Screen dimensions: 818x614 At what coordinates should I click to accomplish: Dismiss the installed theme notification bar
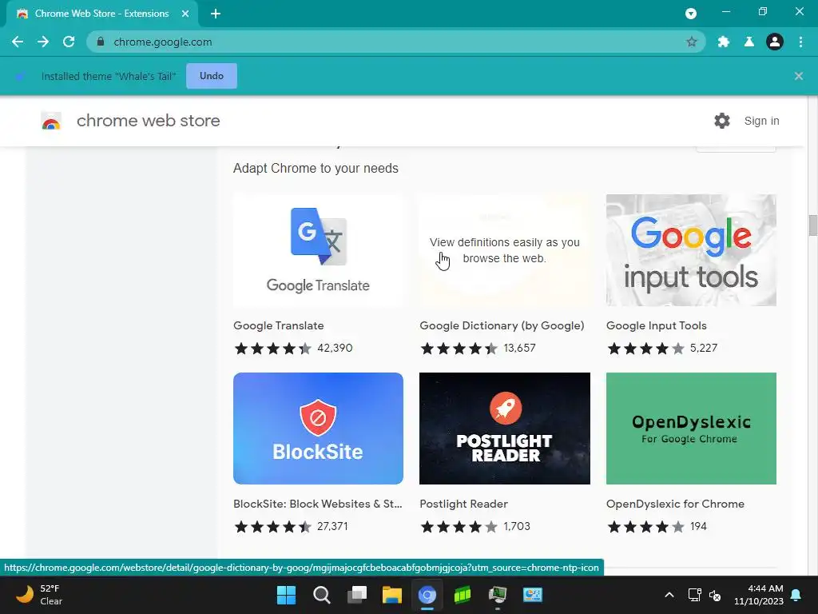point(798,76)
